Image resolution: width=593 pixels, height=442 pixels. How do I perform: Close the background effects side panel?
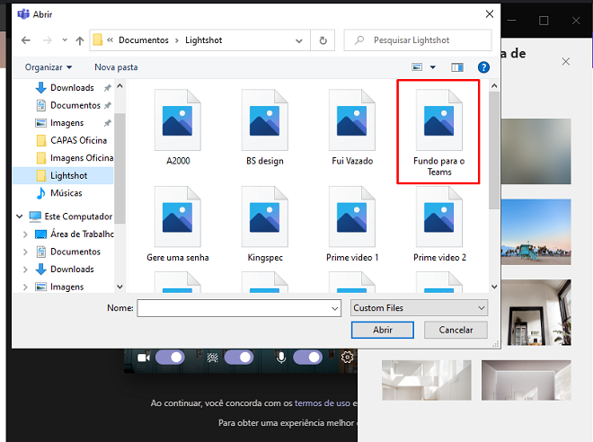pyautogui.click(x=565, y=61)
